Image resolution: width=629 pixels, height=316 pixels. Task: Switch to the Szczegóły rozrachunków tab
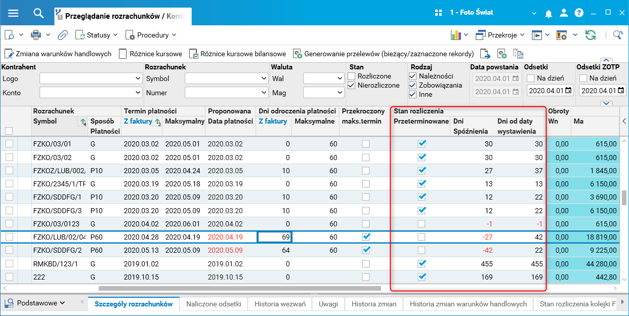(x=134, y=304)
